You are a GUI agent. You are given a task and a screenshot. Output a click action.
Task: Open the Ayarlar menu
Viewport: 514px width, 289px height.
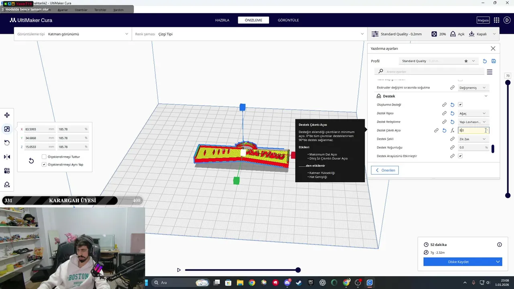63,10
